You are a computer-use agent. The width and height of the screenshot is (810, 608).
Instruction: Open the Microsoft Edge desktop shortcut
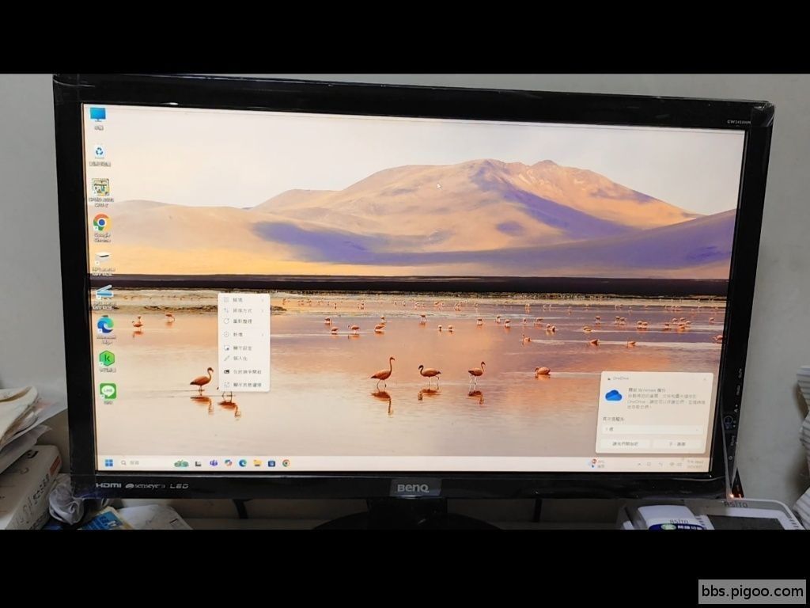[105, 325]
